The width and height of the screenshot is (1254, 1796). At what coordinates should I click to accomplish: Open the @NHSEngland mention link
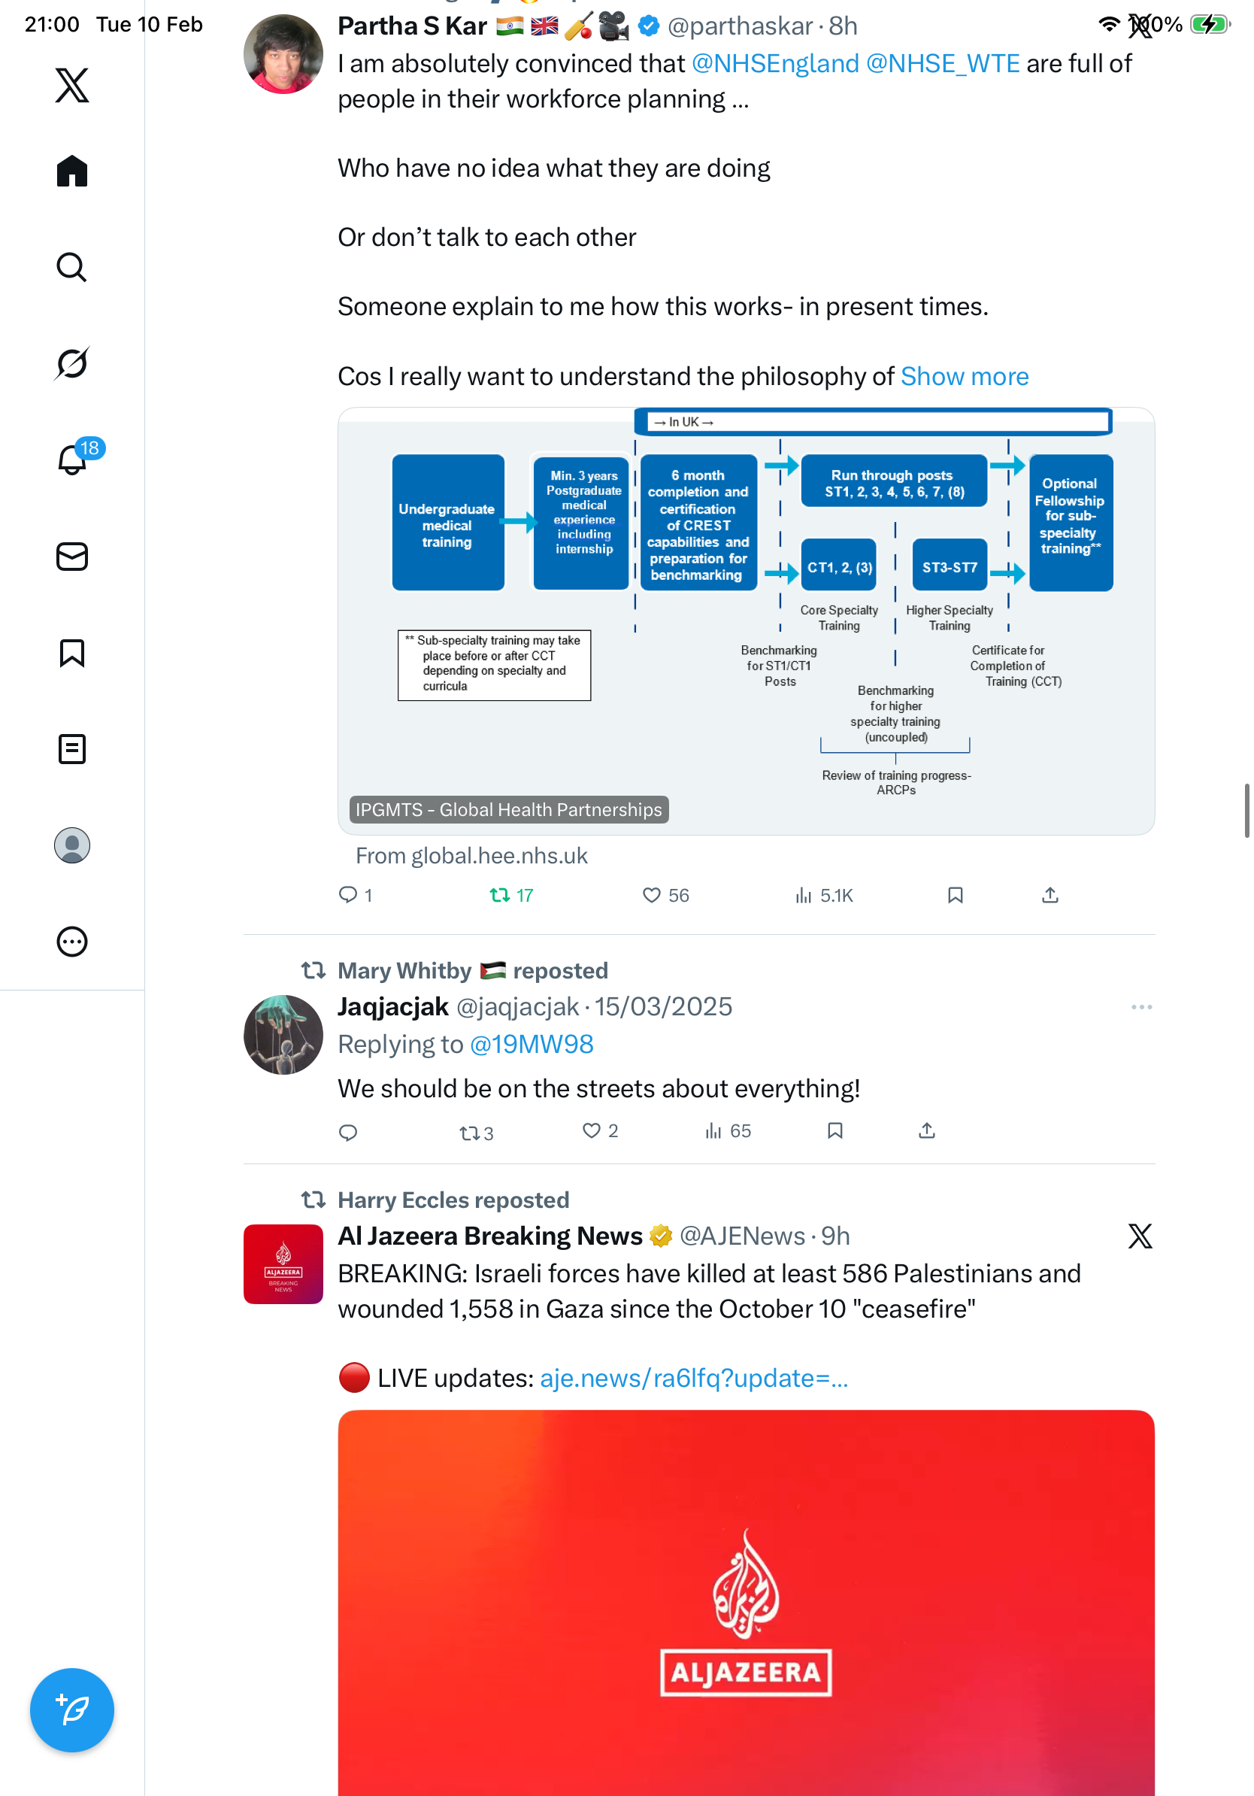click(775, 63)
